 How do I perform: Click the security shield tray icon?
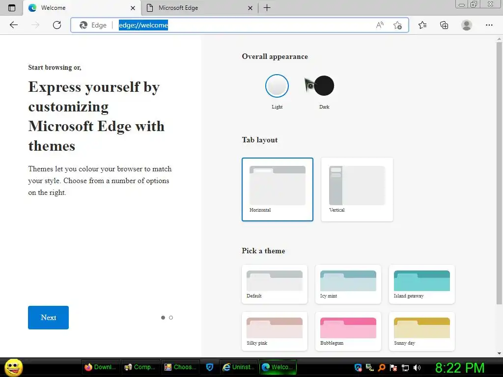[x=358, y=368]
